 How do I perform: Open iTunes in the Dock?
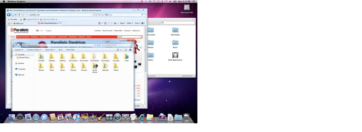click(77, 117)
